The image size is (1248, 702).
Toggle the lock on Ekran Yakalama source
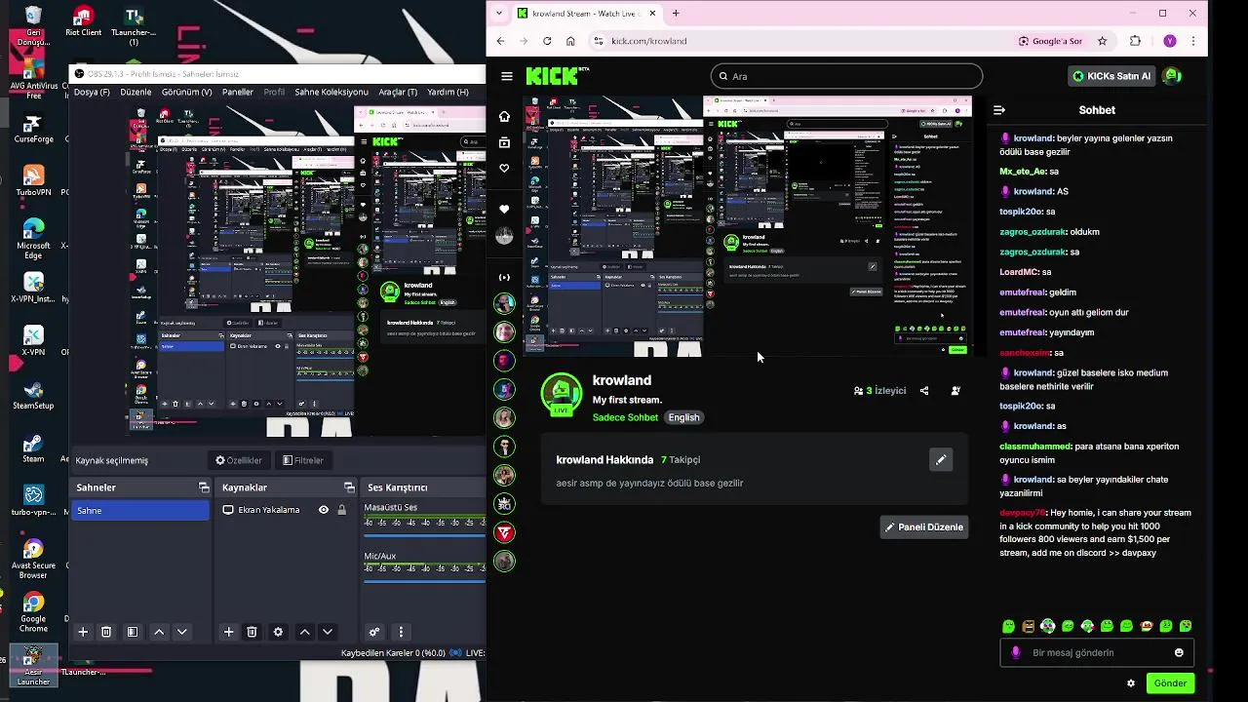tap(341, 510)
